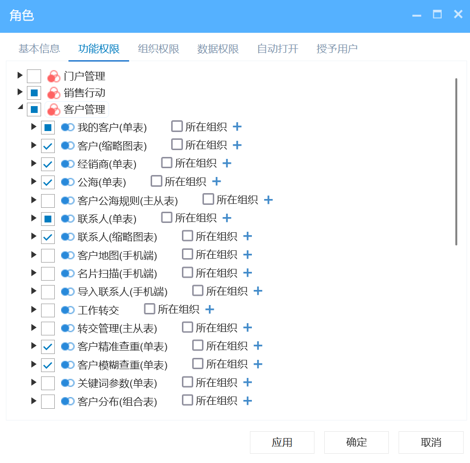Click the 销售行动 module icon

coord(53,93)
